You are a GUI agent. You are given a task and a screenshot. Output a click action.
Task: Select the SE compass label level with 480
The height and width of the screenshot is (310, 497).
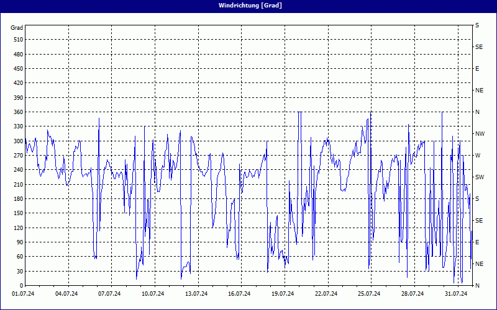(479, 47)
